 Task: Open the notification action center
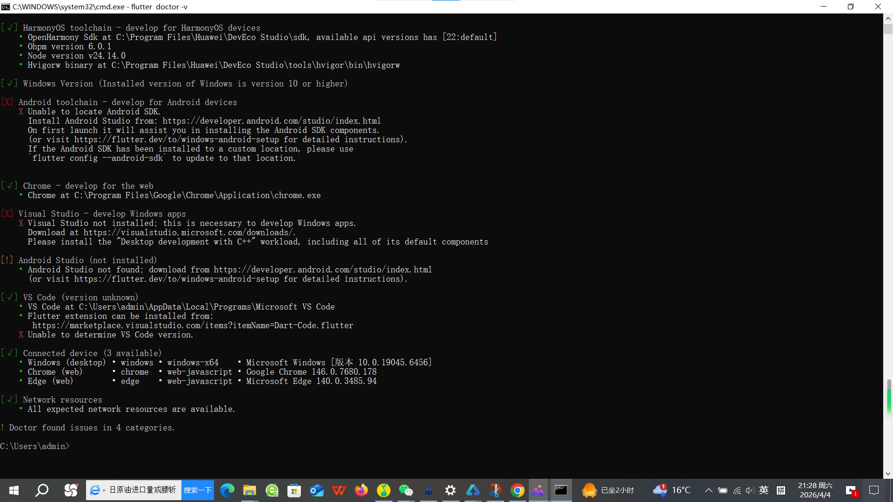tap(874, 490)
